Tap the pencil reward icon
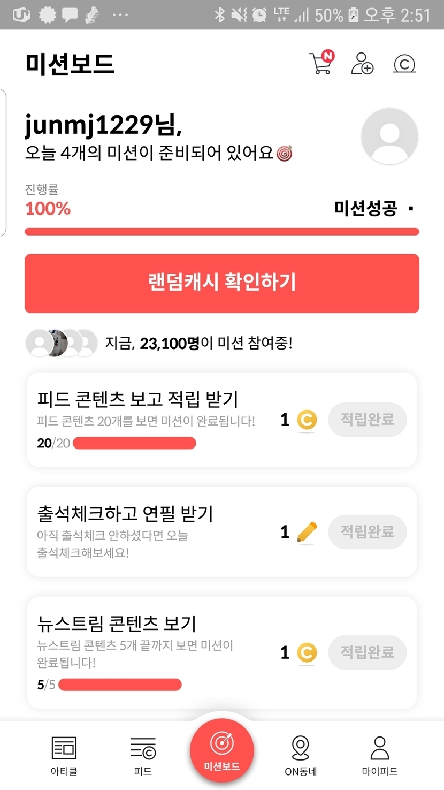The width and height of the screenshot is (444, 790). [x=307, y=533]
